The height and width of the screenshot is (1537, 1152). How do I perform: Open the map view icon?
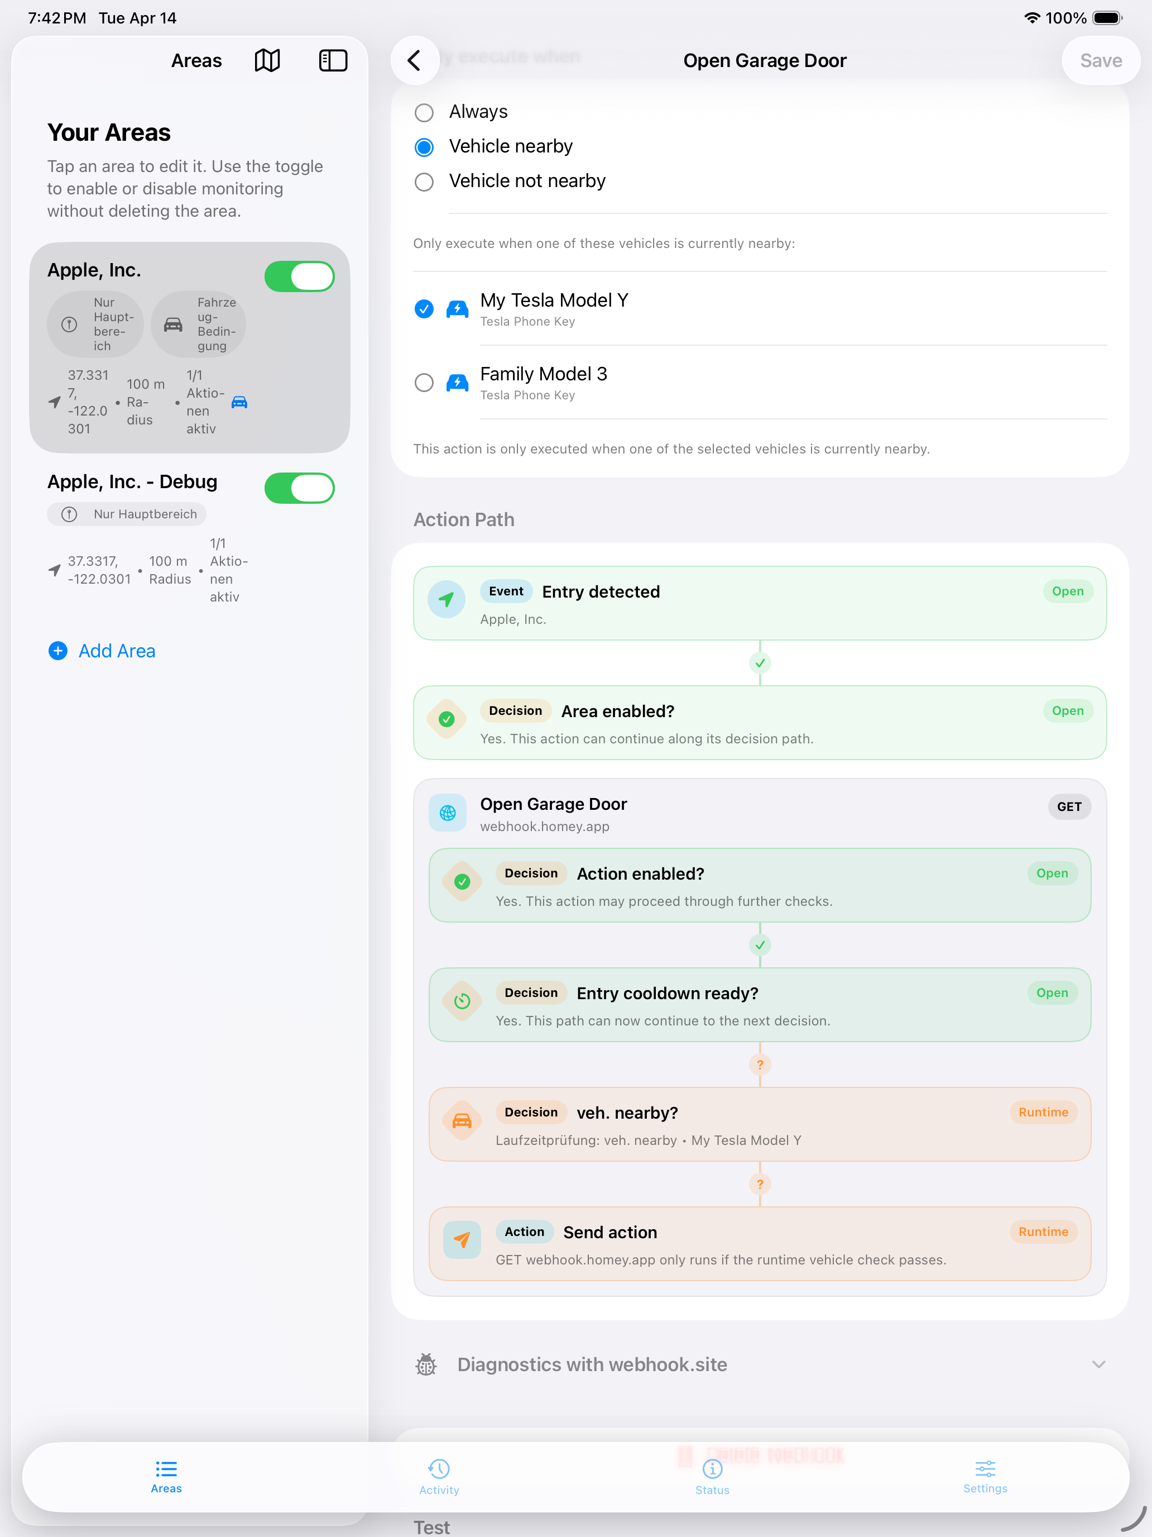267,60
